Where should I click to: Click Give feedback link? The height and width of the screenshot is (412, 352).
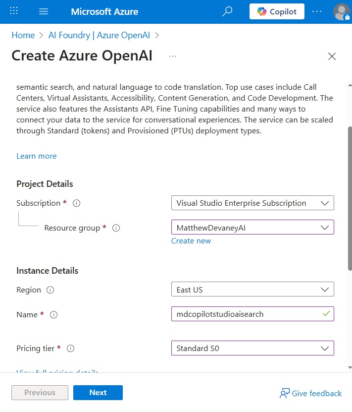click(311, 393)
